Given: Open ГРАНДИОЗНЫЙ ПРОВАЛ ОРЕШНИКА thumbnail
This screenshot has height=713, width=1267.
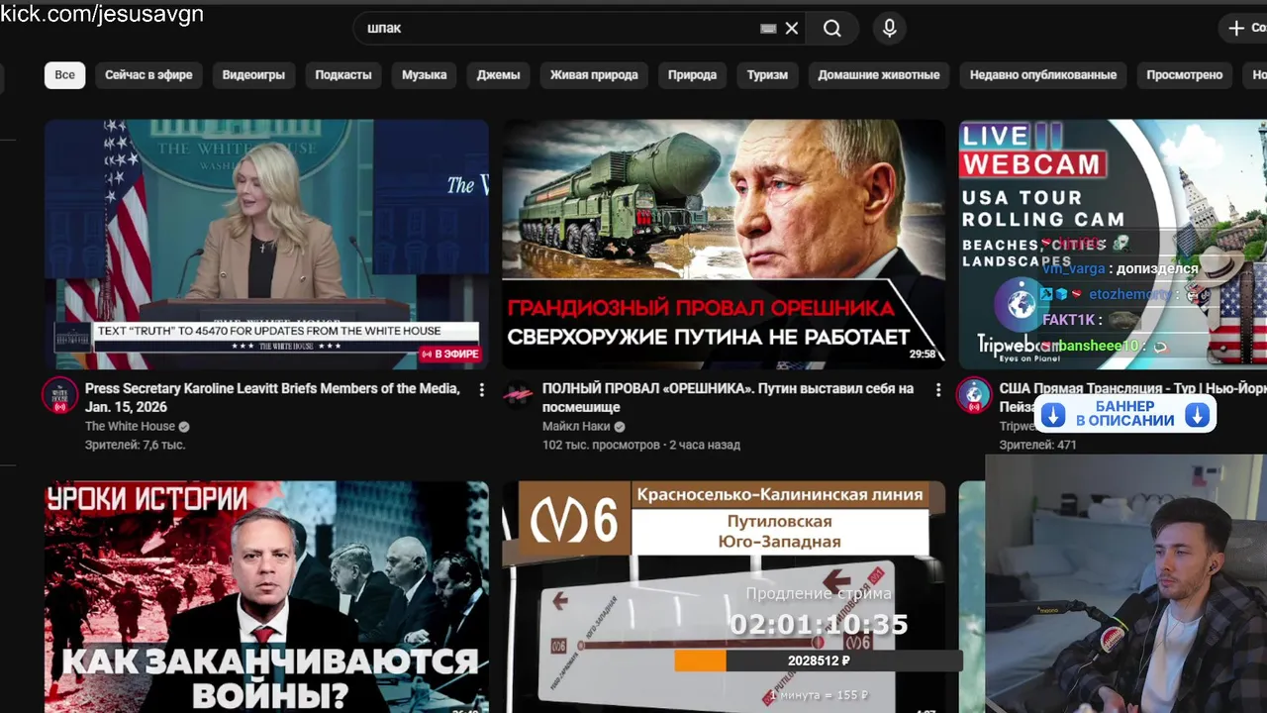Looking at the screenshot, I should [x=724, y=244].
